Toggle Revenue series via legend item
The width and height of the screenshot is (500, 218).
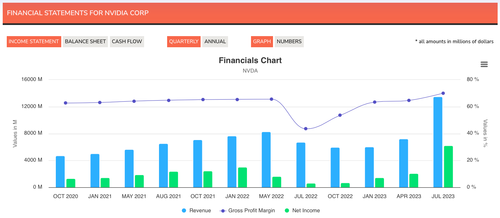pyautogui.click(x=196, y=211)
